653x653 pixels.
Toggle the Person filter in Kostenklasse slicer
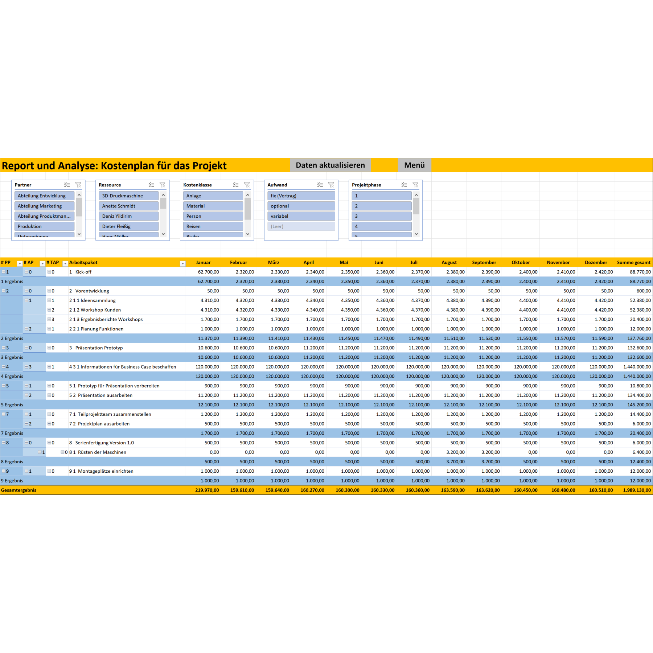(x=213, y=216)
